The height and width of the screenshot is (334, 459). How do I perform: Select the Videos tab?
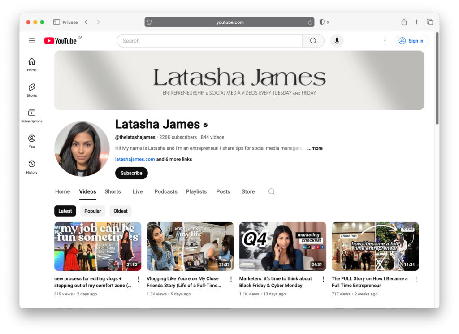(87, 191)
